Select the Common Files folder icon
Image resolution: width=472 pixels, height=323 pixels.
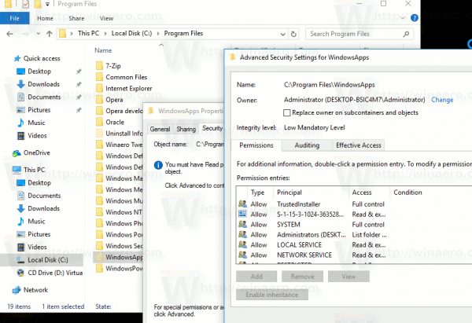[x=99, y=77]
